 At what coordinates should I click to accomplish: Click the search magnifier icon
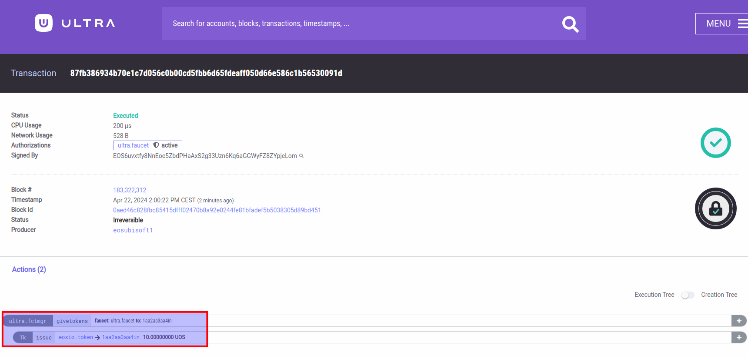[x=570, y=24]
